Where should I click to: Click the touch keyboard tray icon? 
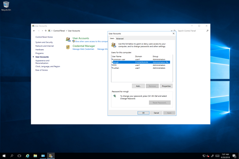tap(217, 156)
